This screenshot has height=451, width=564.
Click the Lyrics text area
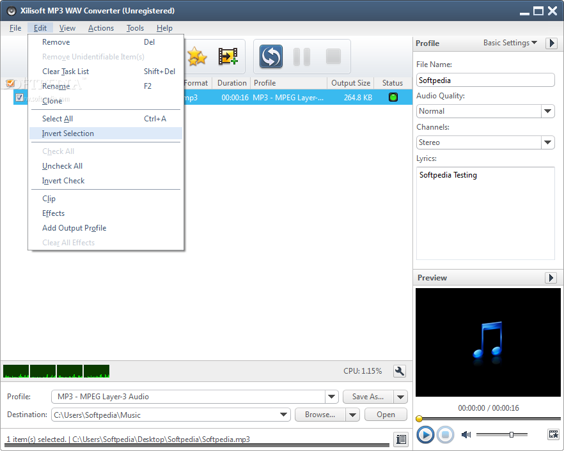click(x=485, y=213)
